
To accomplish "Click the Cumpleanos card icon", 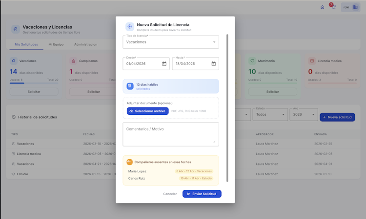I will tap(73, 61).
